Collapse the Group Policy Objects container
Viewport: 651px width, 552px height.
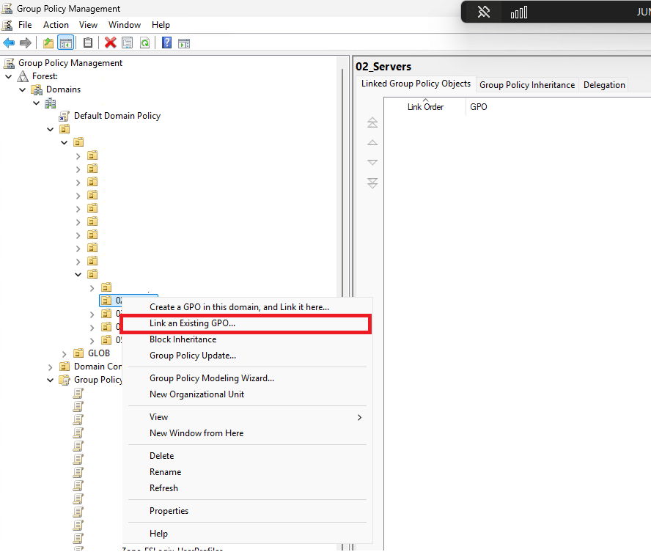click(x=51, y=380)
